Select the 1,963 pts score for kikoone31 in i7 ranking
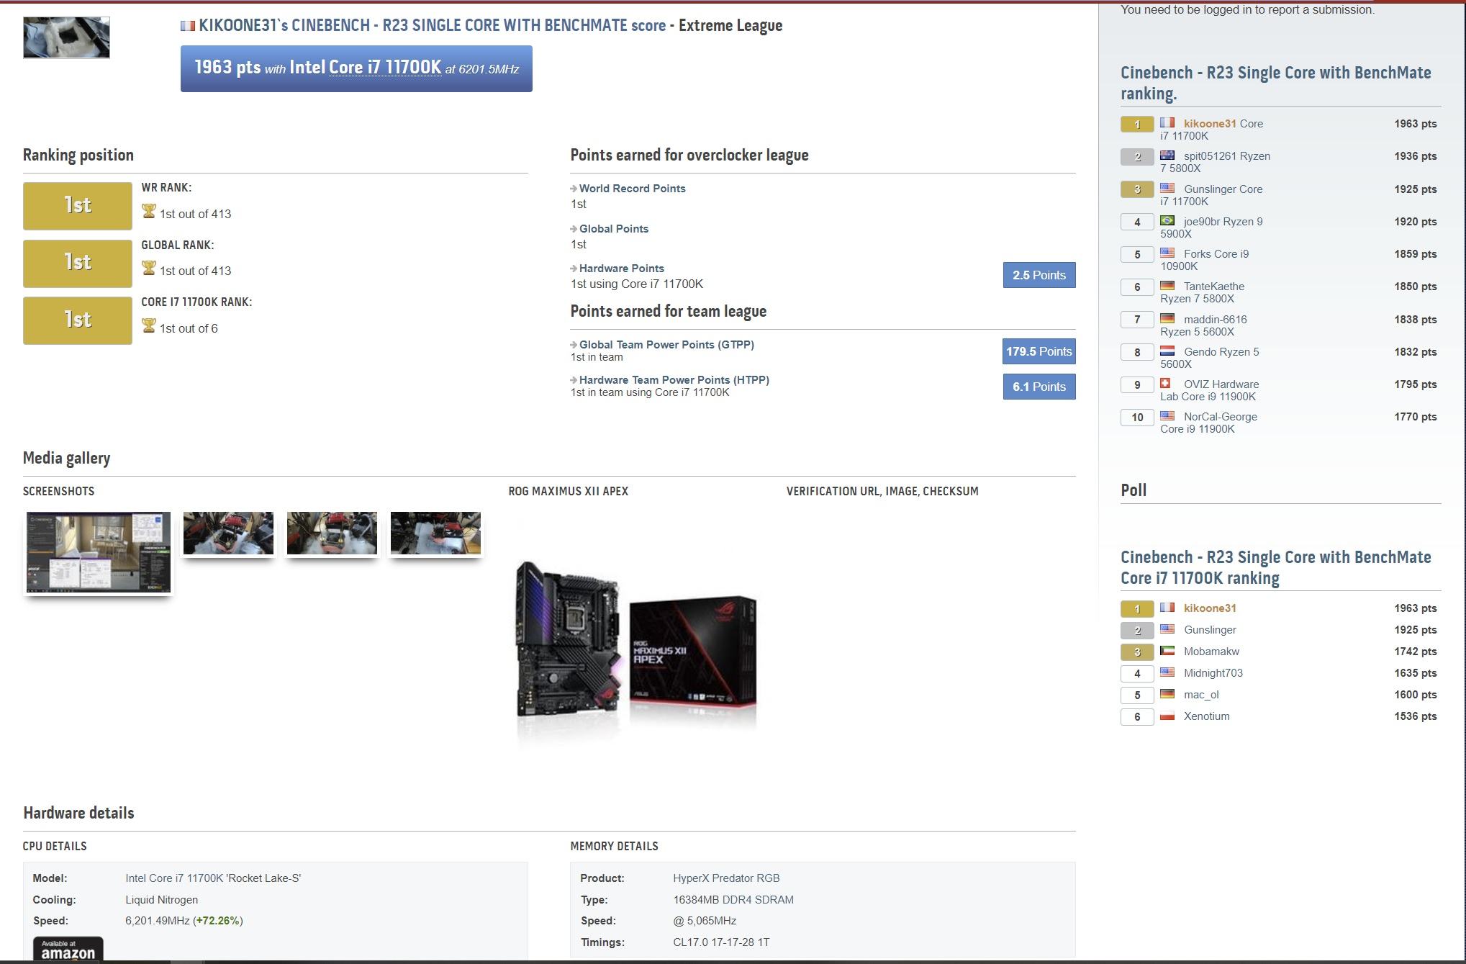This screenshot has height=964, width=1466. (x=1415, y=608)
